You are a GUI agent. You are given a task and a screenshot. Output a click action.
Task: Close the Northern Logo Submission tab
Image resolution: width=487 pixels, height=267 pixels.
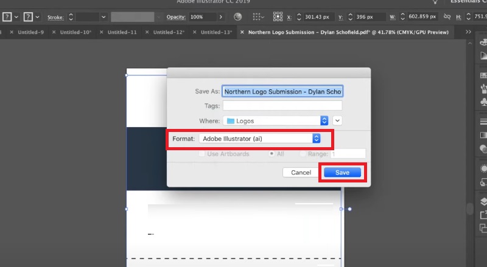(242, 32)
